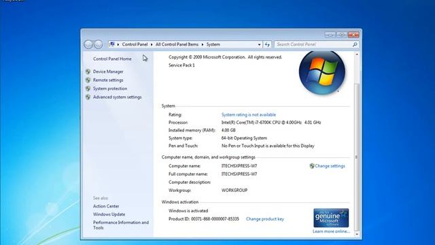Click the shield icon beside Device Manager
Image resolution: width=435 pixels, height=245 pixels.
click(x=88, y=71)
